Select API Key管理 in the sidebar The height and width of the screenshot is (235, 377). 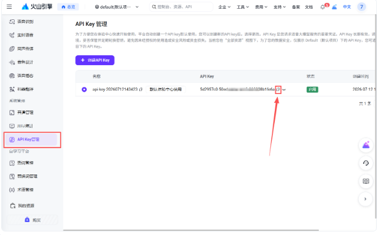[x=31, y=139]
